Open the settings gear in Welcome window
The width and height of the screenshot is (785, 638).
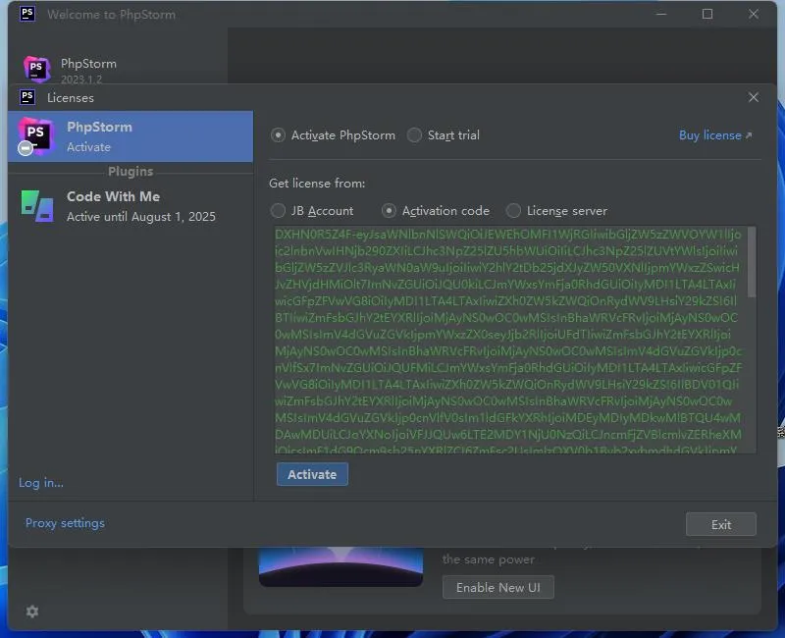[32, 611]
